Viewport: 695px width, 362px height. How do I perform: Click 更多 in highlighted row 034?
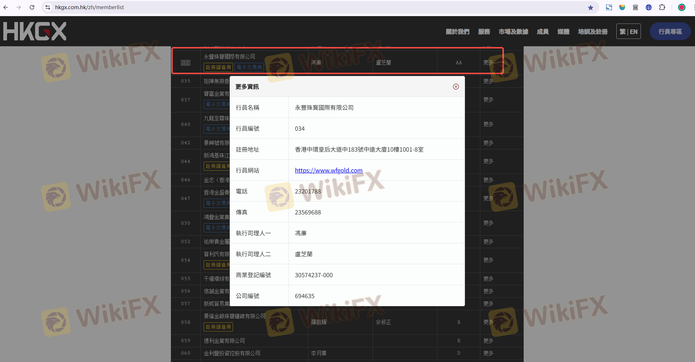pyautogui.click(x=488, y=62)
